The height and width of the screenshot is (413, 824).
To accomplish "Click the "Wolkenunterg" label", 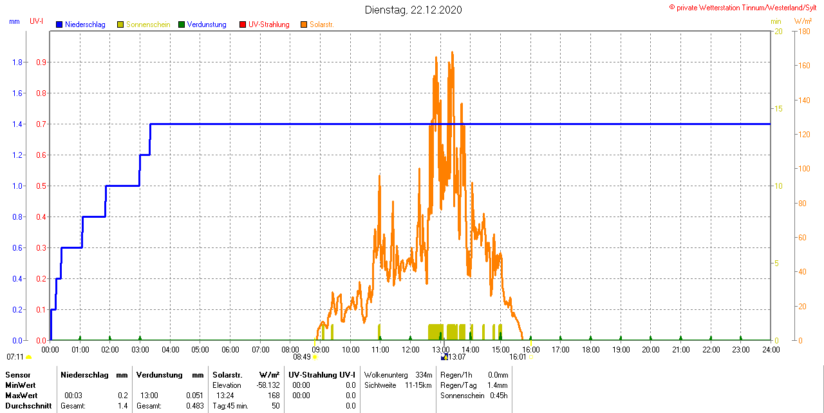I will 386,374.
